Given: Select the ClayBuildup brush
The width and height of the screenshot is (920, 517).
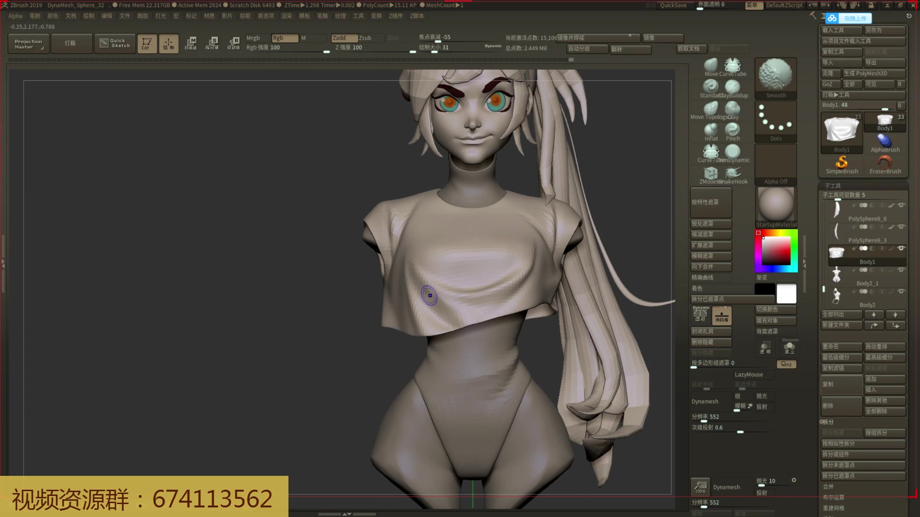Looking at the screenshot, I should point(733,86).
